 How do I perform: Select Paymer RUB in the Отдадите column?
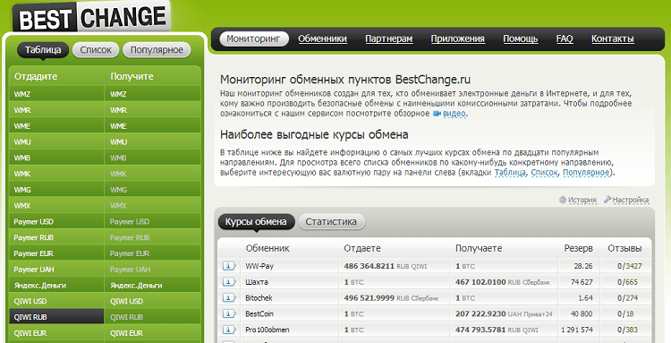tap(56, 237)
